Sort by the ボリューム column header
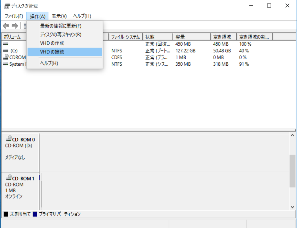 coord(14,37)
